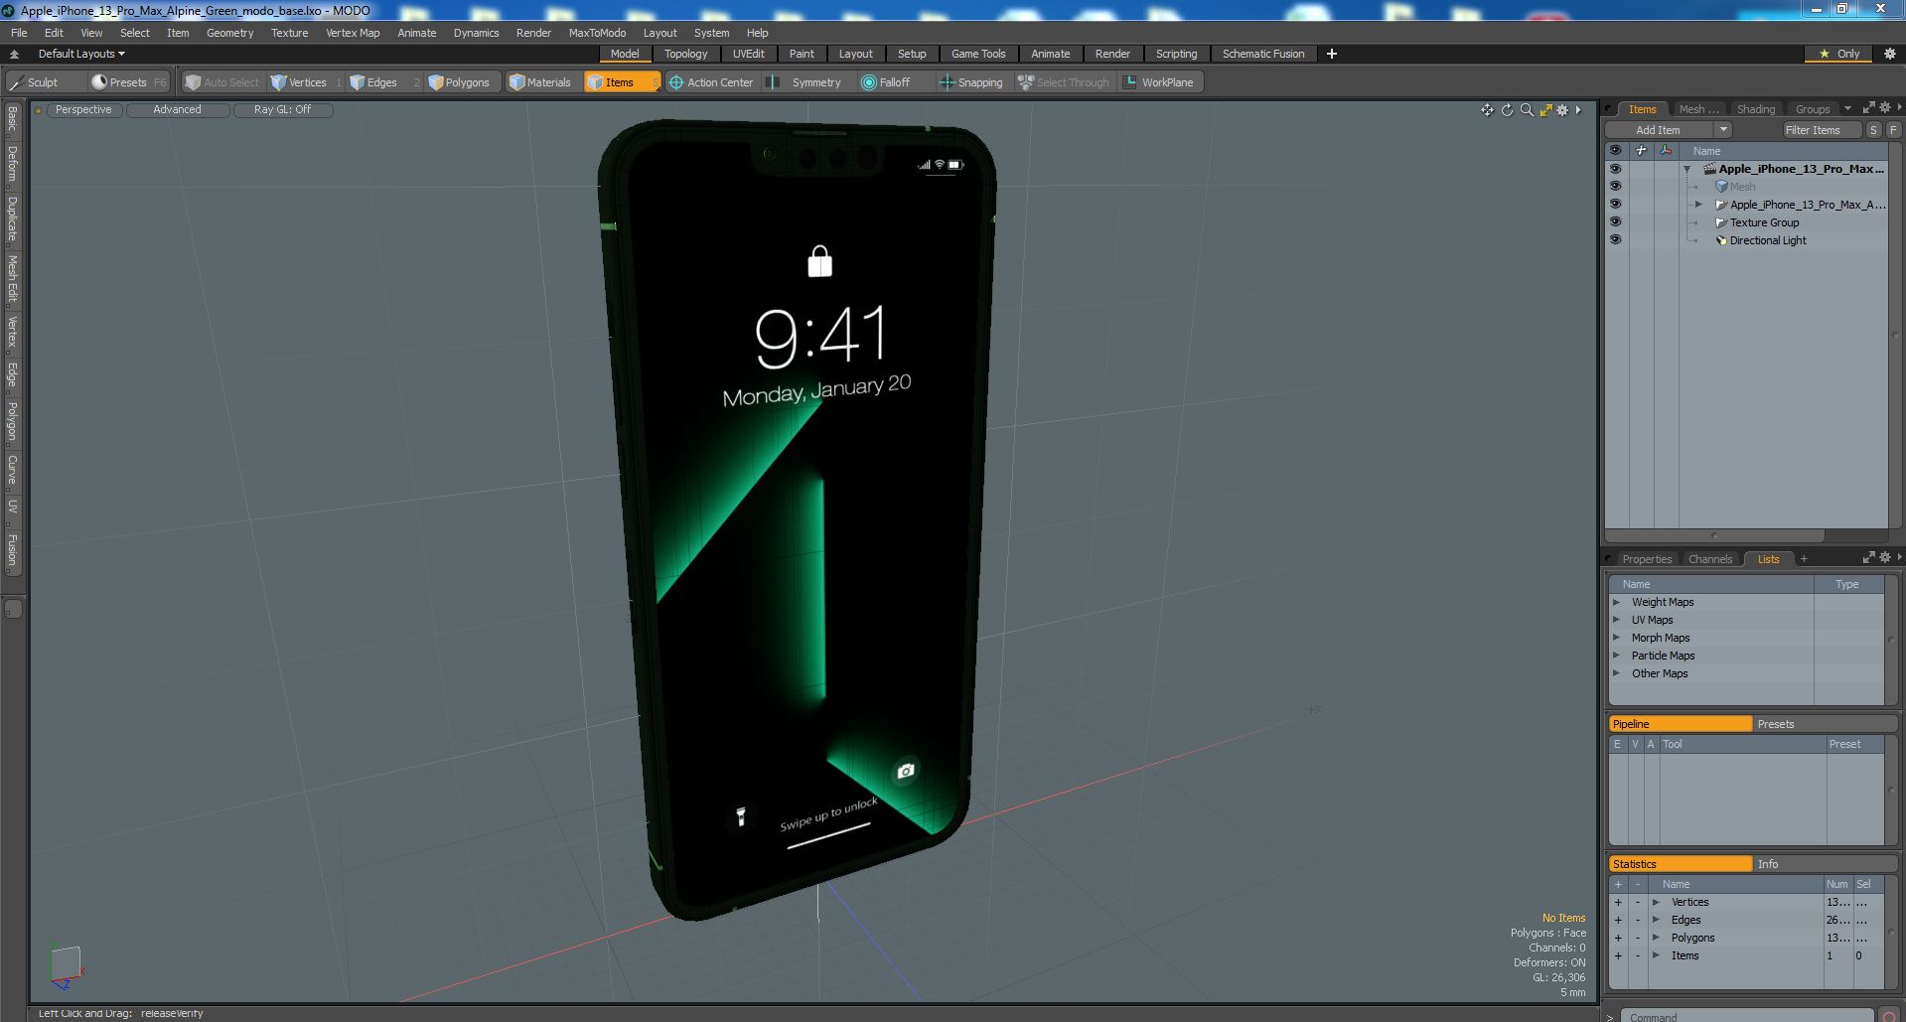Toggle visibility of the top scene item
This screenshot has width=1906, height=1022.
point(1615,169)
